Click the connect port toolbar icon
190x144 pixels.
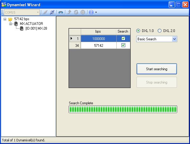coord(45,12)
